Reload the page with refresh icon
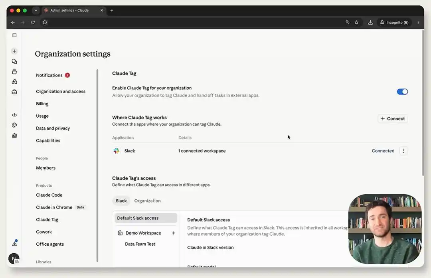Image resolution: width=431 pixels, height=278 pixels. (33, 22)
